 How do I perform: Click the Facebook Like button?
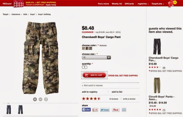click(86, 110)
